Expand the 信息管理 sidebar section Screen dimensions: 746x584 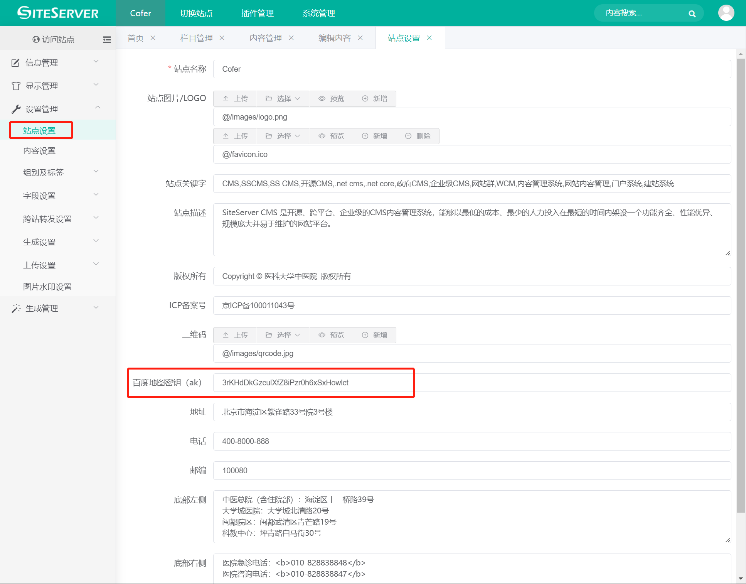click(x=58, y=62)
